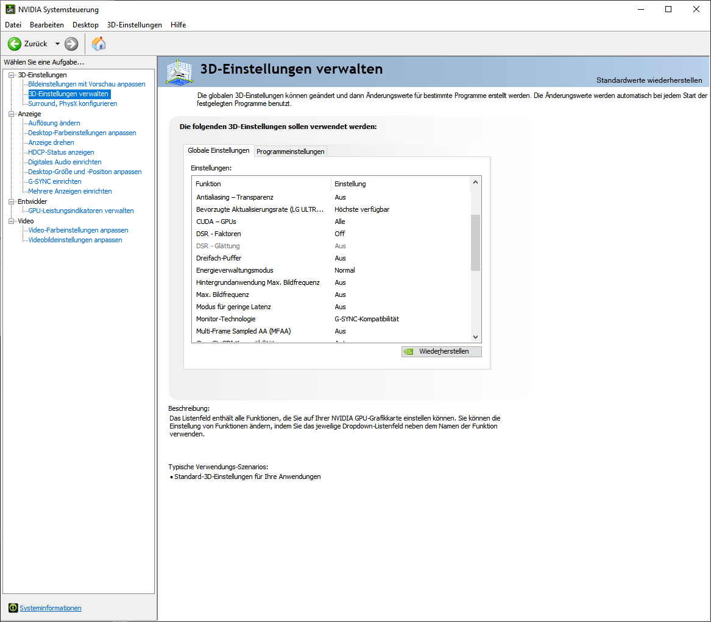This screenshot has height=622, width=711.
Task: Open Digitales Audio einrichten
Action: [65, 162]
